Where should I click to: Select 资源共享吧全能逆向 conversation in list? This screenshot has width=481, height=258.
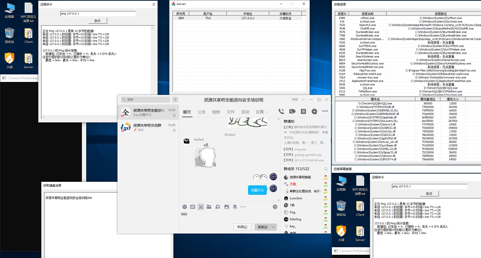click(x=148, y=112)
